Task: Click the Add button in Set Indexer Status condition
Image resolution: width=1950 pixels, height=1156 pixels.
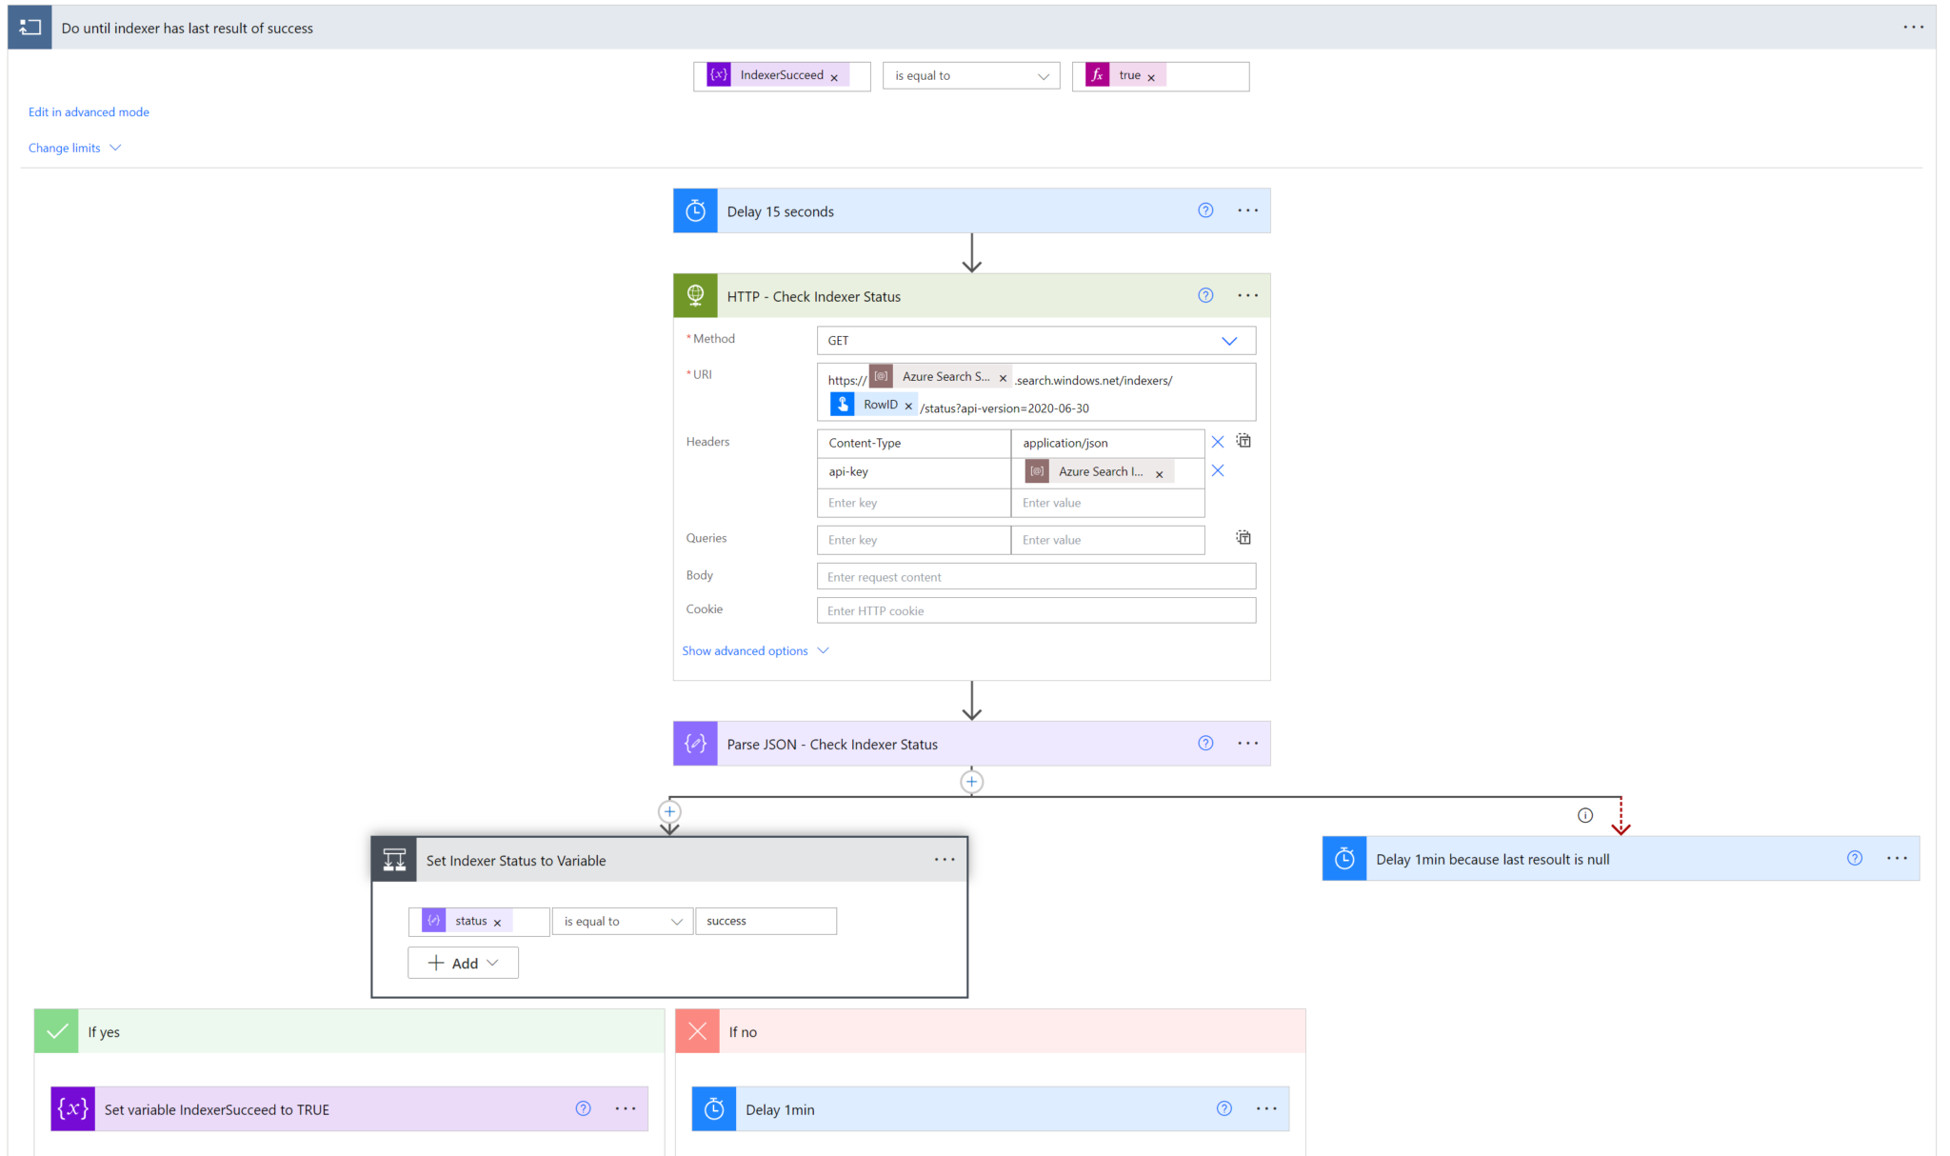Action: click(x=463, y=963)
